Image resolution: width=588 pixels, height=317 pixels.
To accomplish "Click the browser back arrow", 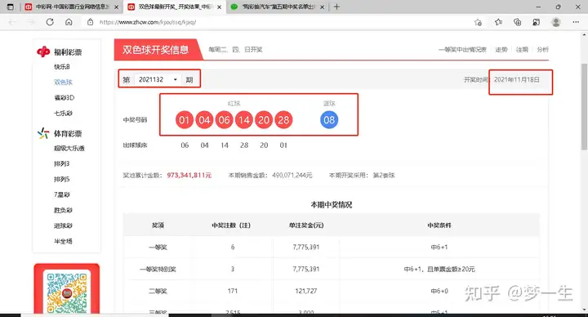I will click(x=12, y=22).
